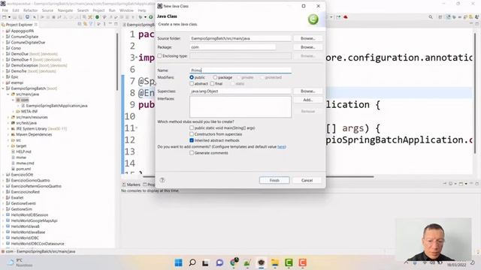Image resolution: width=481 pixels, height=270 pixels.
Task: Check the abstract modifier checkbox
Action: tap(192, 83)
